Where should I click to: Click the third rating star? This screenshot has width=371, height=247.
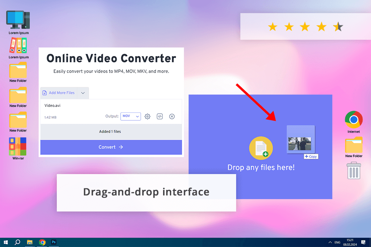tap(305, 27)
